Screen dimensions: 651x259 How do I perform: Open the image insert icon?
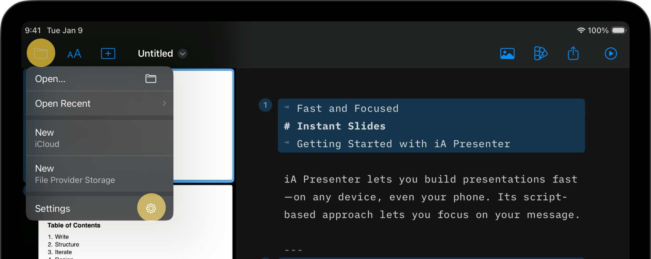click(507, 54)
